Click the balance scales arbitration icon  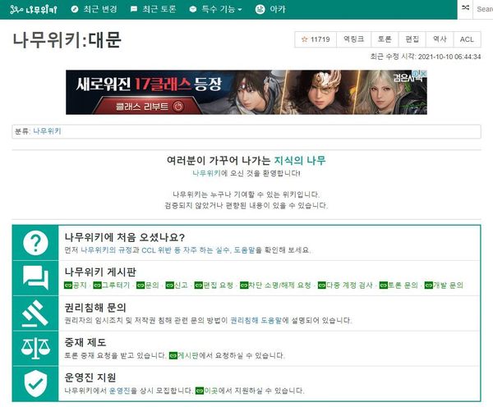[35, 348]
